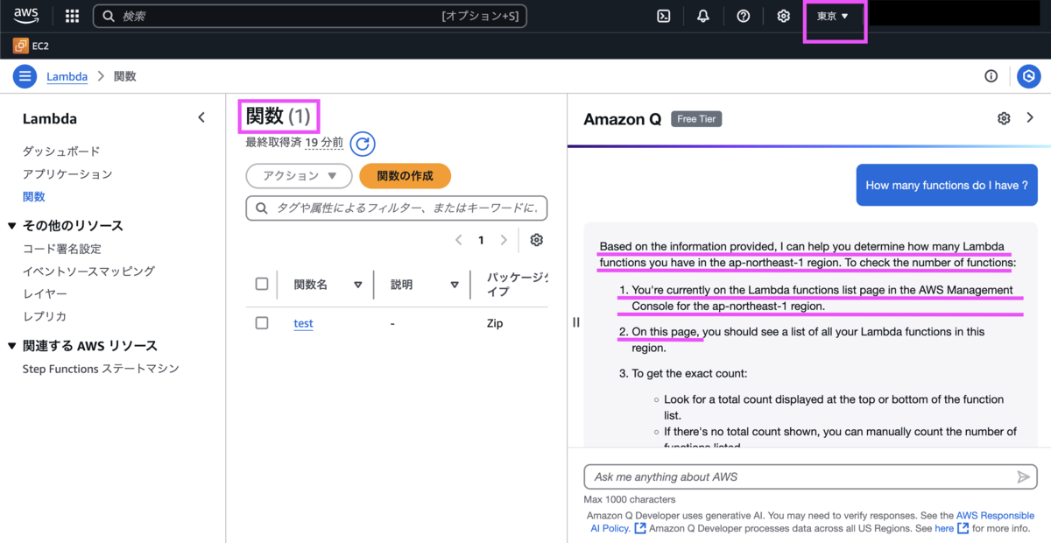Viewport: 1051px width, 543px height.
Task: Open the 東京 region dropdown
Action: (x=833, y=16)
